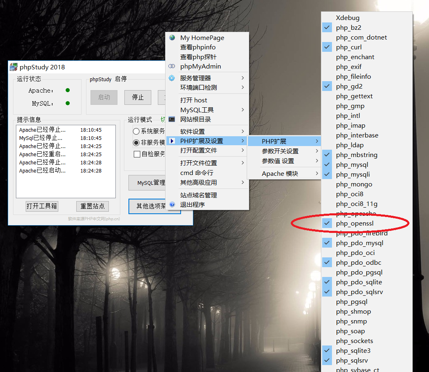The image size is (429, 372).
Task: Open 站点域名管理 menu entry
Action: [x=208, y=195]
